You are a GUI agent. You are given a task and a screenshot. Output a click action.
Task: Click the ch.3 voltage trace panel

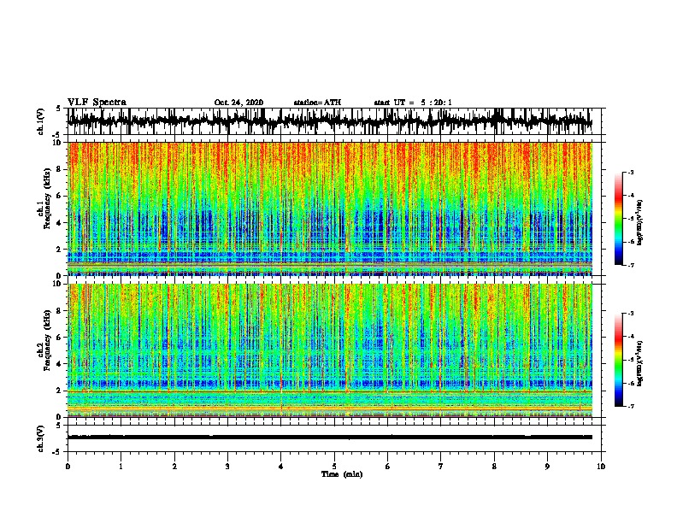pos(334,438)
